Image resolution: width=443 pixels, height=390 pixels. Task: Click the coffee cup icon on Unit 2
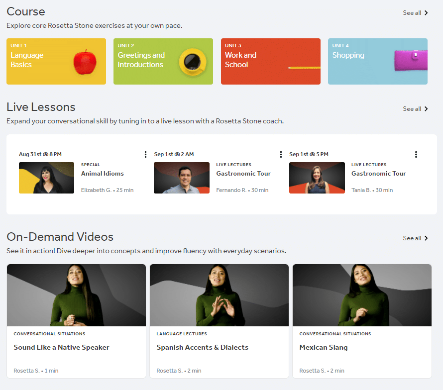tap(191, 63)
